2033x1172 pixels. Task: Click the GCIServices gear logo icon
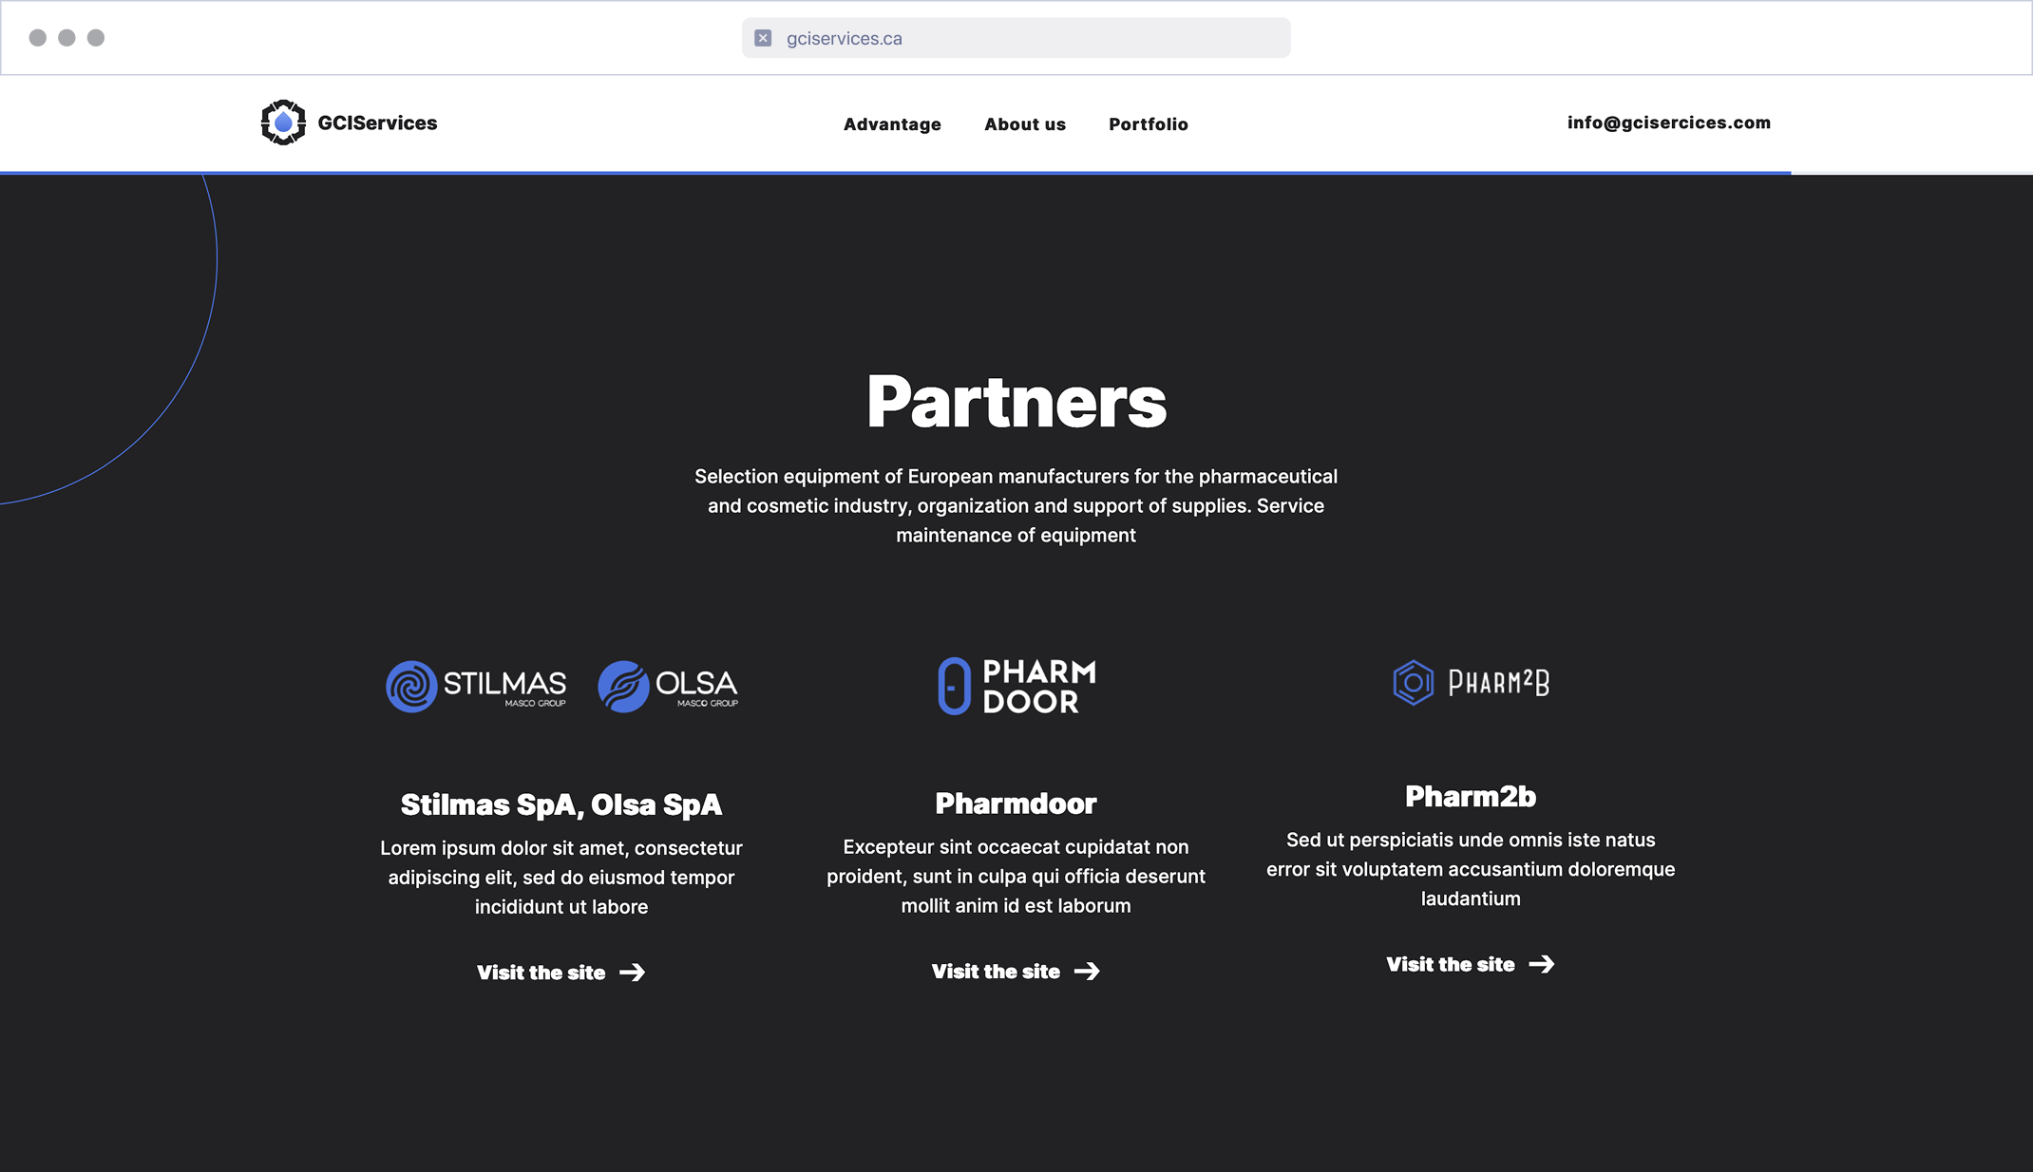coord(283,123)
